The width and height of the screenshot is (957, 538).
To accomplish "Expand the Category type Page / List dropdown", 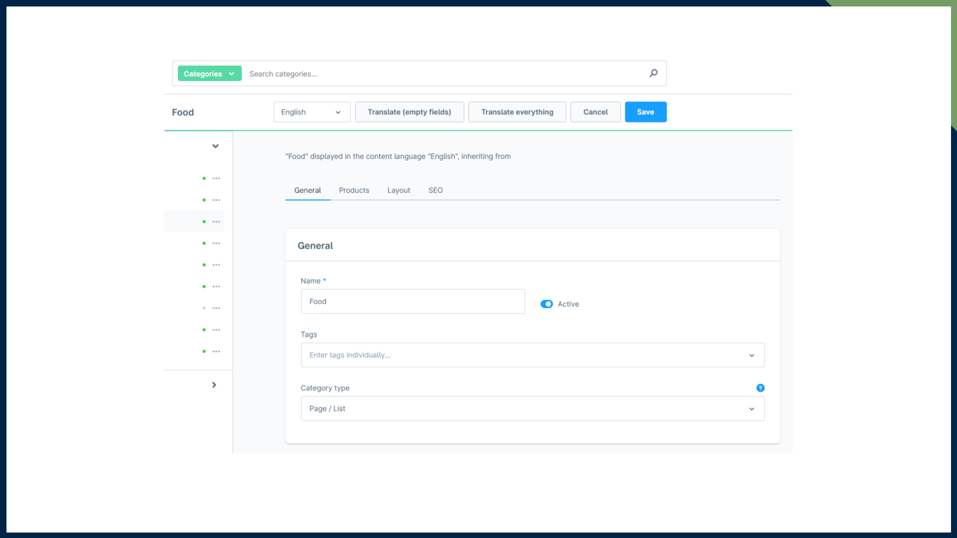I will point(532,408).
